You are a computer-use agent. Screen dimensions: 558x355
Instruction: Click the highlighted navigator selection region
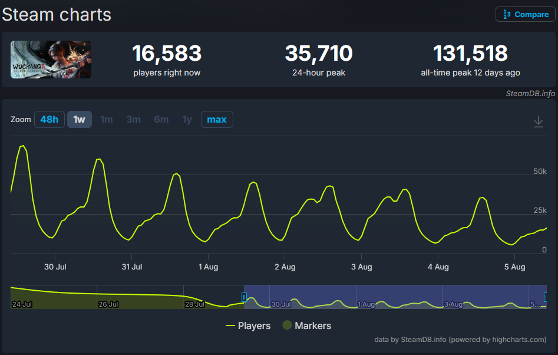pyautogui.click(x=395, y=294)
